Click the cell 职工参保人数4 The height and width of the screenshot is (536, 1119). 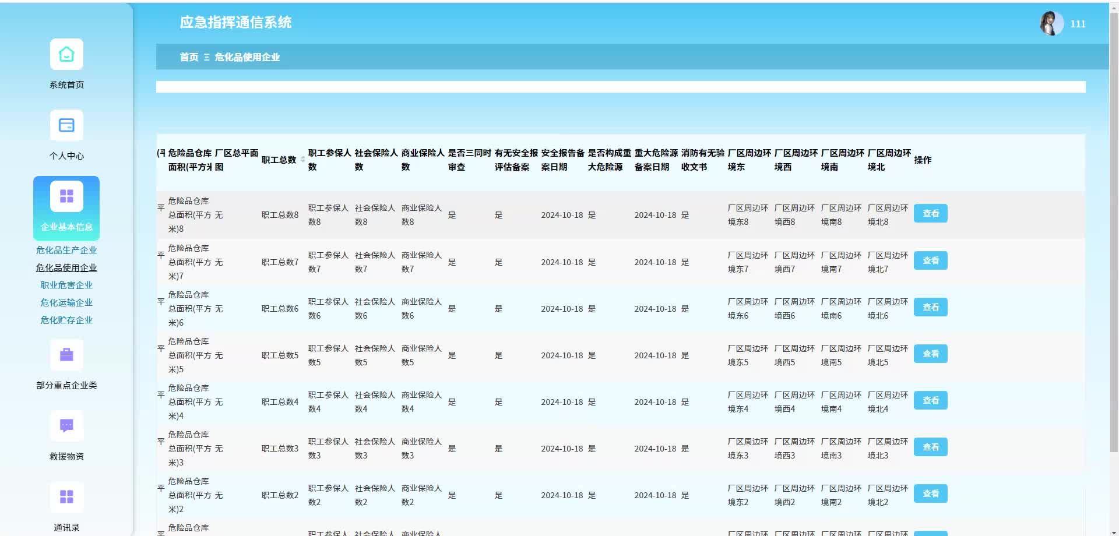click(x=328, y=402)
